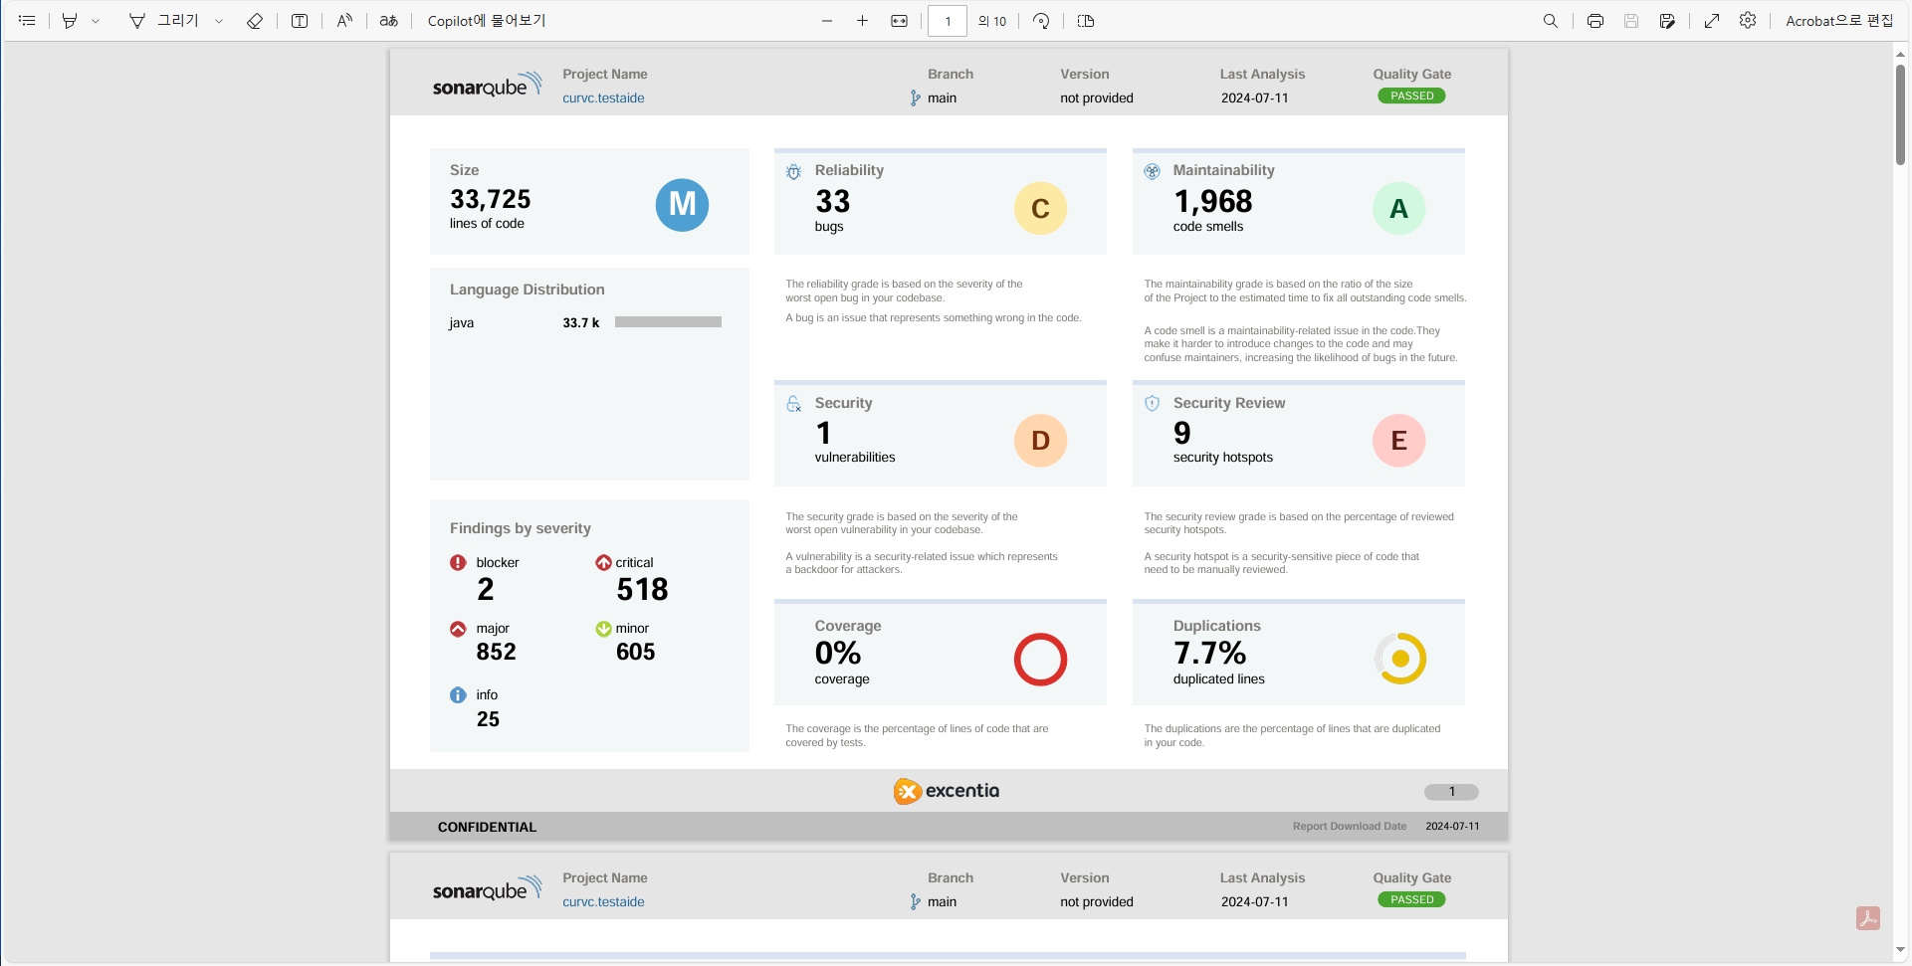Enter full screen mode
Image resolution: width=1912 pixels, height=966 pixels.
pyautogui.click(x=1712, y=21)
